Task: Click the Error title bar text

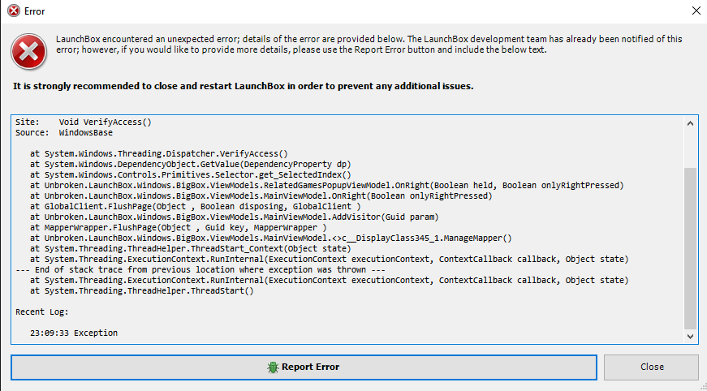Action: pyautogui.click(x=34, y=11)
